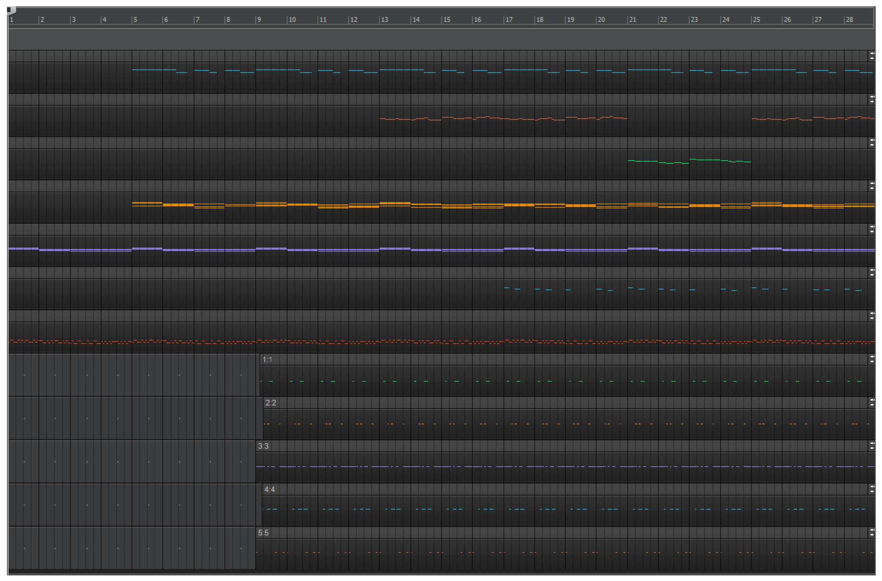882x581 pixels.
Task: Click the handle icon on the 5:5 clip
Action: pos(871,533)
